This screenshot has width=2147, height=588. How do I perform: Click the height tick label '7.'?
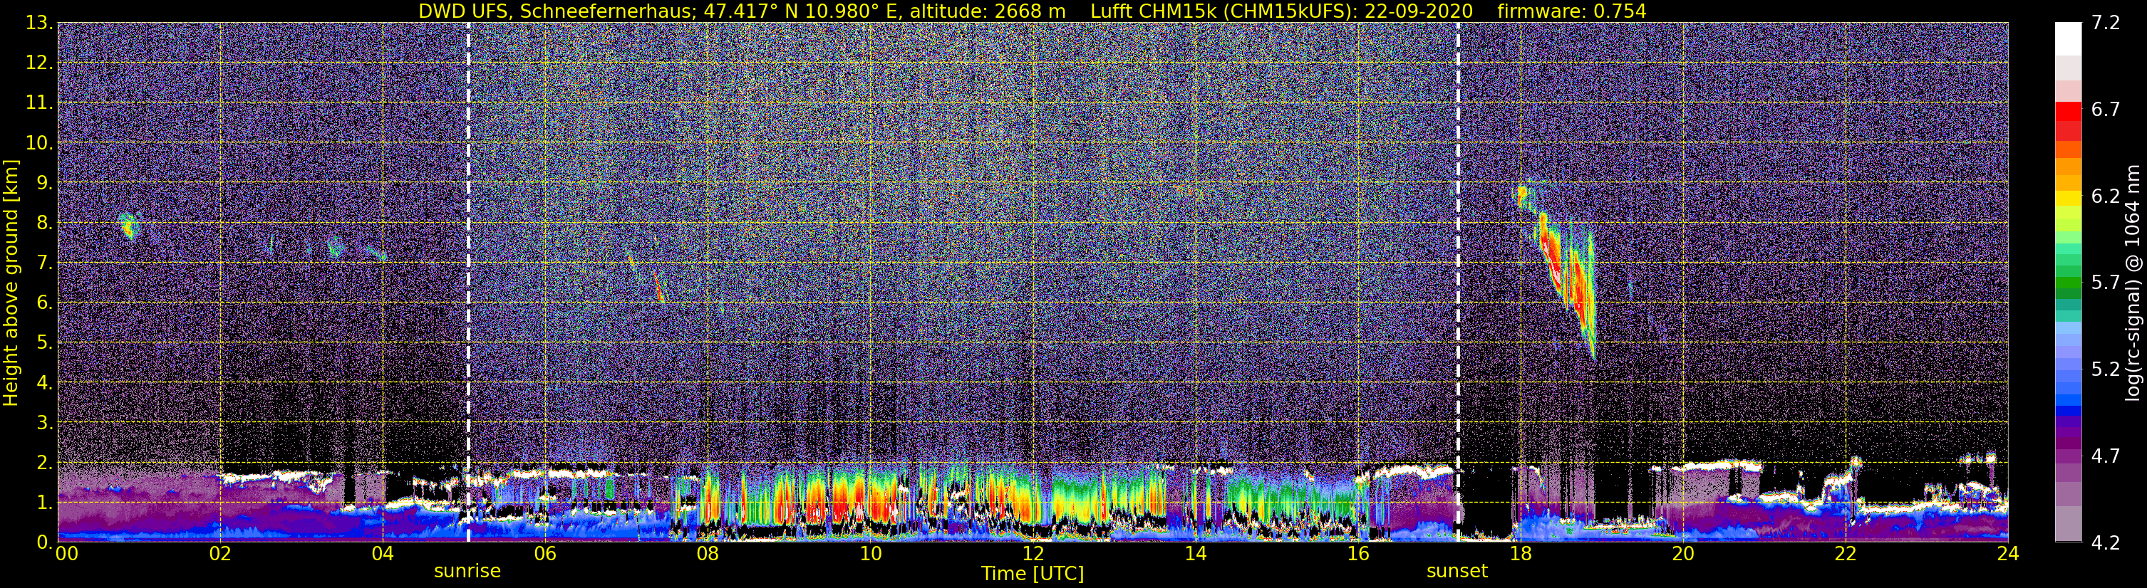tap(44, 263)
